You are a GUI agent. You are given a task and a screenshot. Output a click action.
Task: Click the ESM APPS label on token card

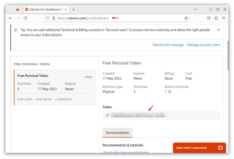tap(25, 99)
